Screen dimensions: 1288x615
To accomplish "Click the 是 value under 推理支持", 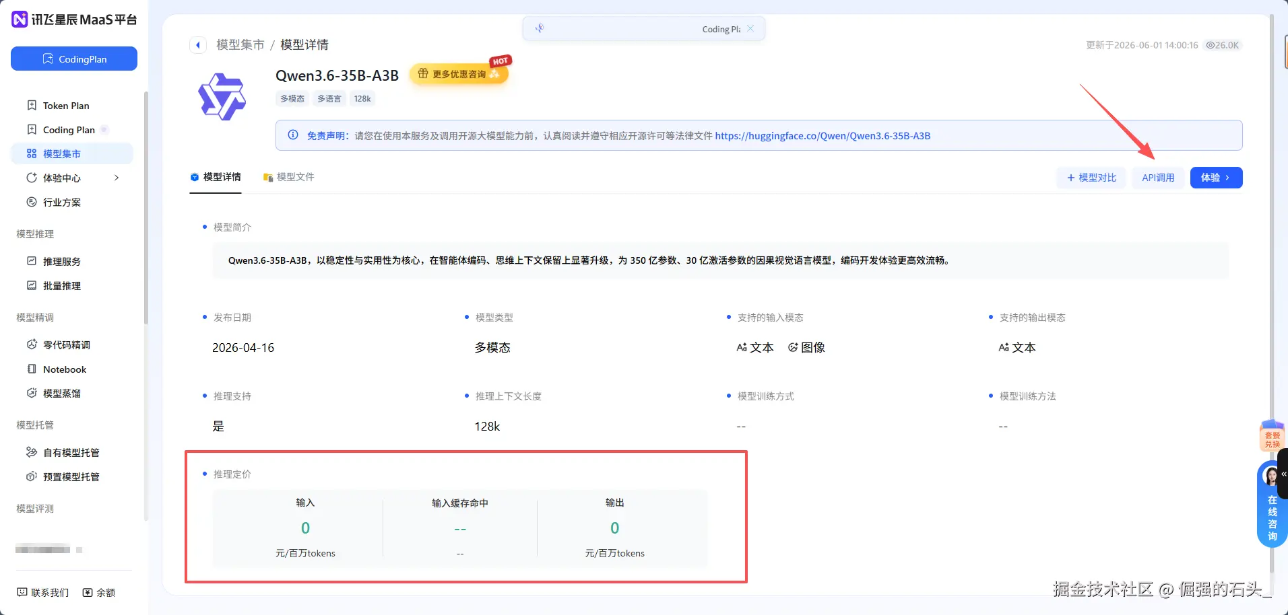I will (x=218, y=427).
